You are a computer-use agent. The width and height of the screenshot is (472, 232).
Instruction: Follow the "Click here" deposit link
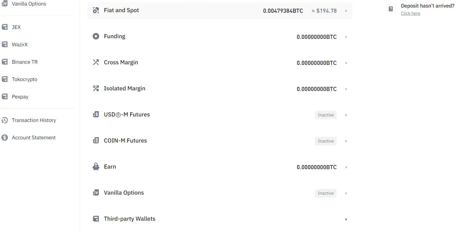[410, 13]
